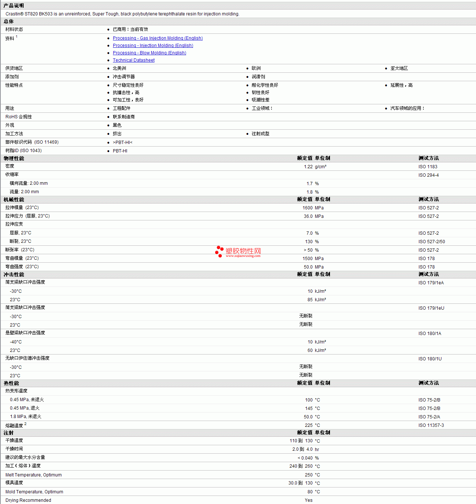Select the 工程配件 use entry
The height and width of the screenshot is (504, 476).
tap(122, 108)
